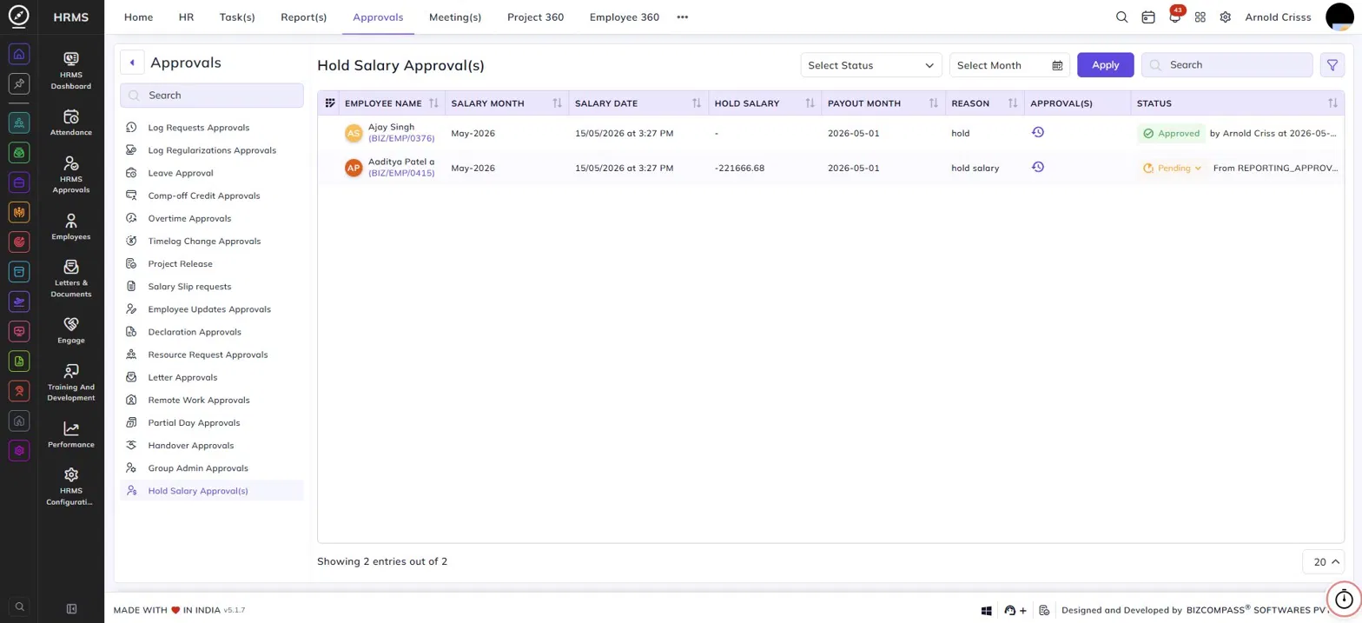Open HRMS Approvals in sidebar
Screen dimensions: 1362x623
pyautogui.click(x=71, y=174)
